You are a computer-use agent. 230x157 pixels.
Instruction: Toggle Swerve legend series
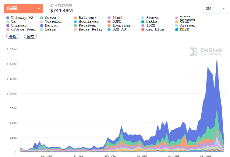click(150, 18)
